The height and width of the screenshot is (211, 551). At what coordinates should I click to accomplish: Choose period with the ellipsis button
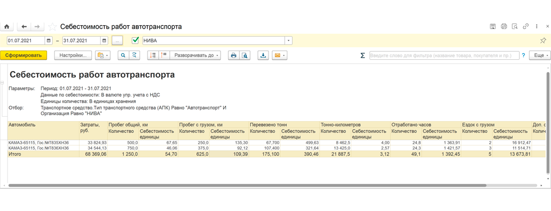coord(117,40)
